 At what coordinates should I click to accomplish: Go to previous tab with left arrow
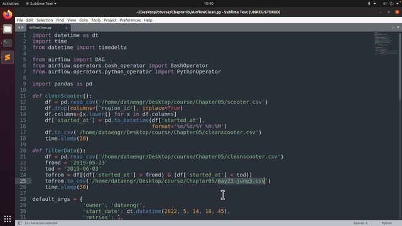click(x=19, y=28)
